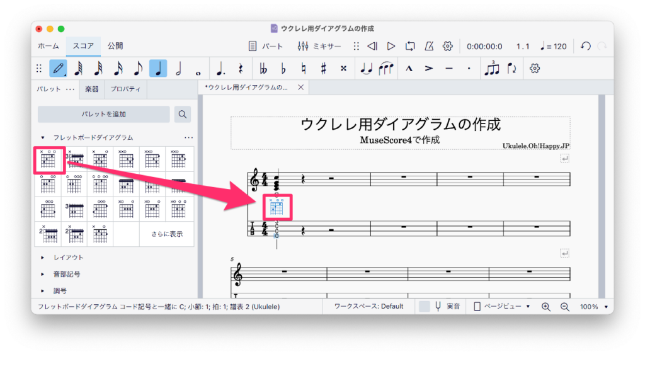
Task: Open the Mixer (ミキサー) panel
Action: coord(319,46)
